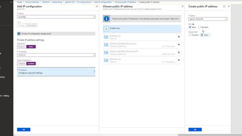Click the blue info icon about West US 2 addresses
242x136 pixels.
pos(107,19)
